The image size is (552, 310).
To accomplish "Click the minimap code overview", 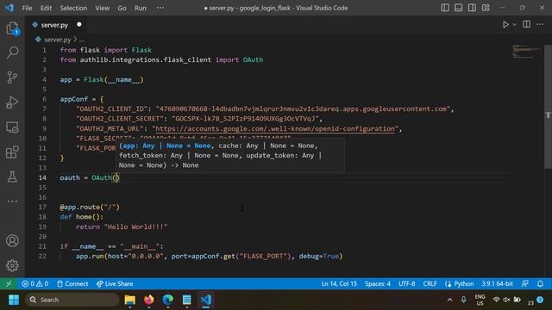I will tap(526, 52).
